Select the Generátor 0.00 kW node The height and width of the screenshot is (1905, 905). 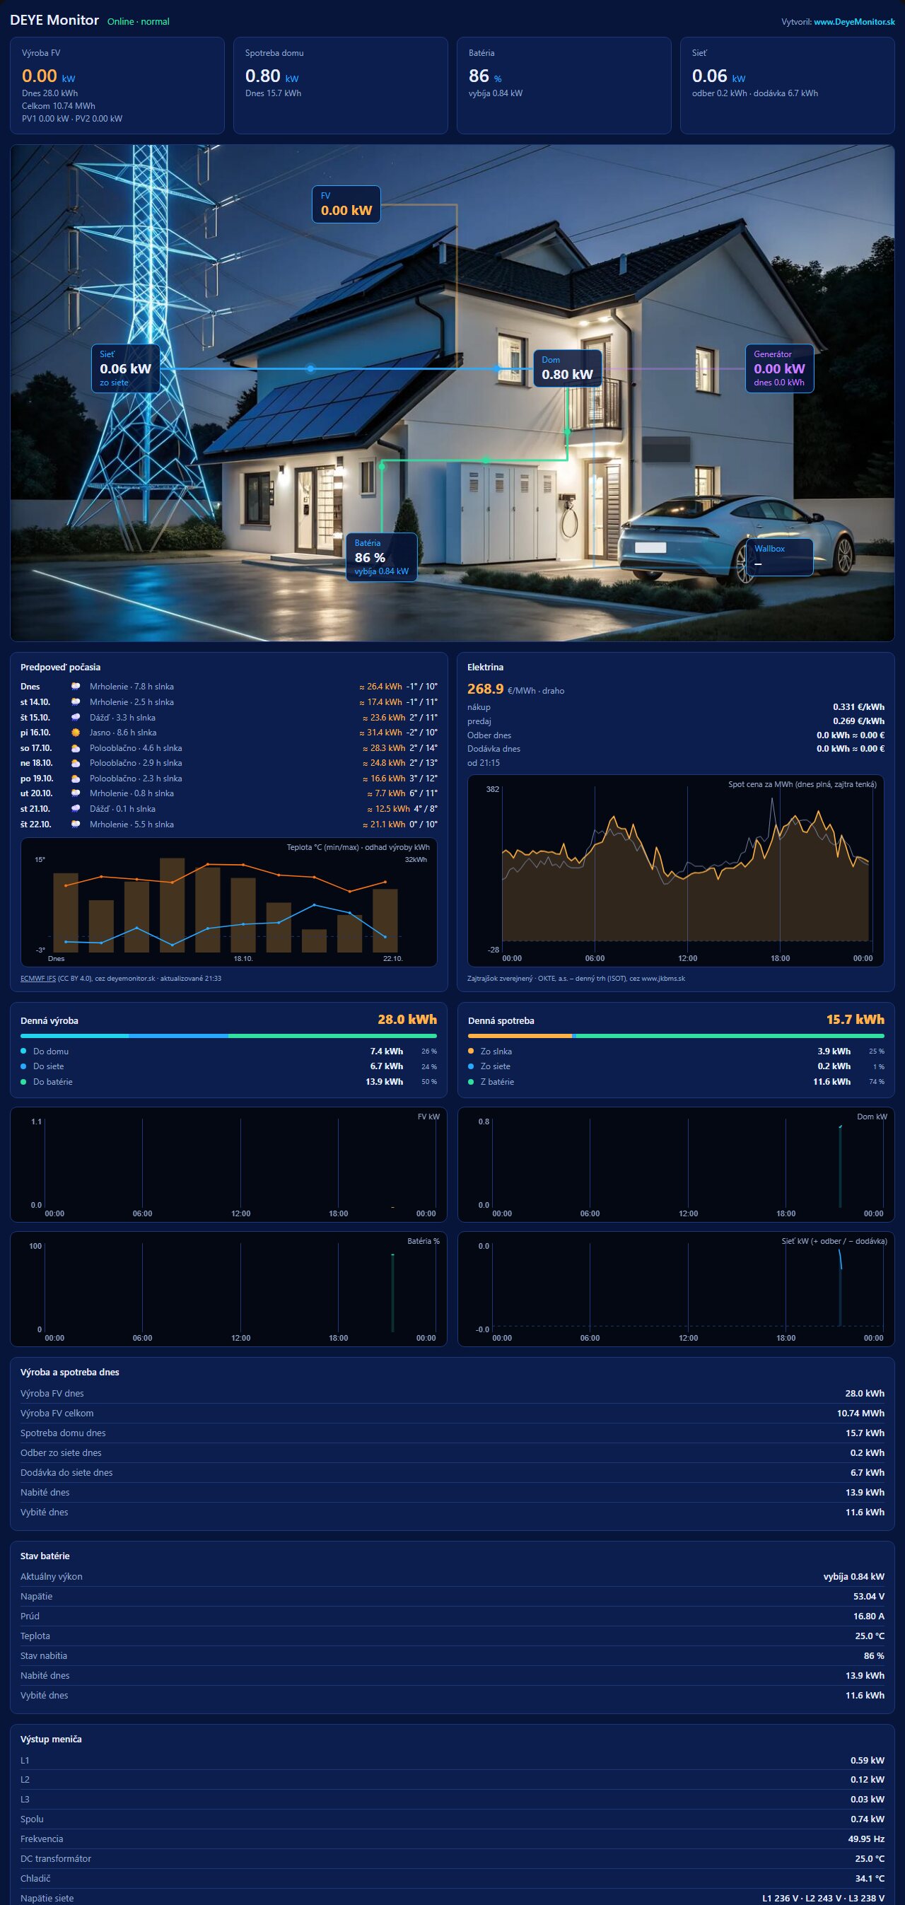tap(779, 368)
